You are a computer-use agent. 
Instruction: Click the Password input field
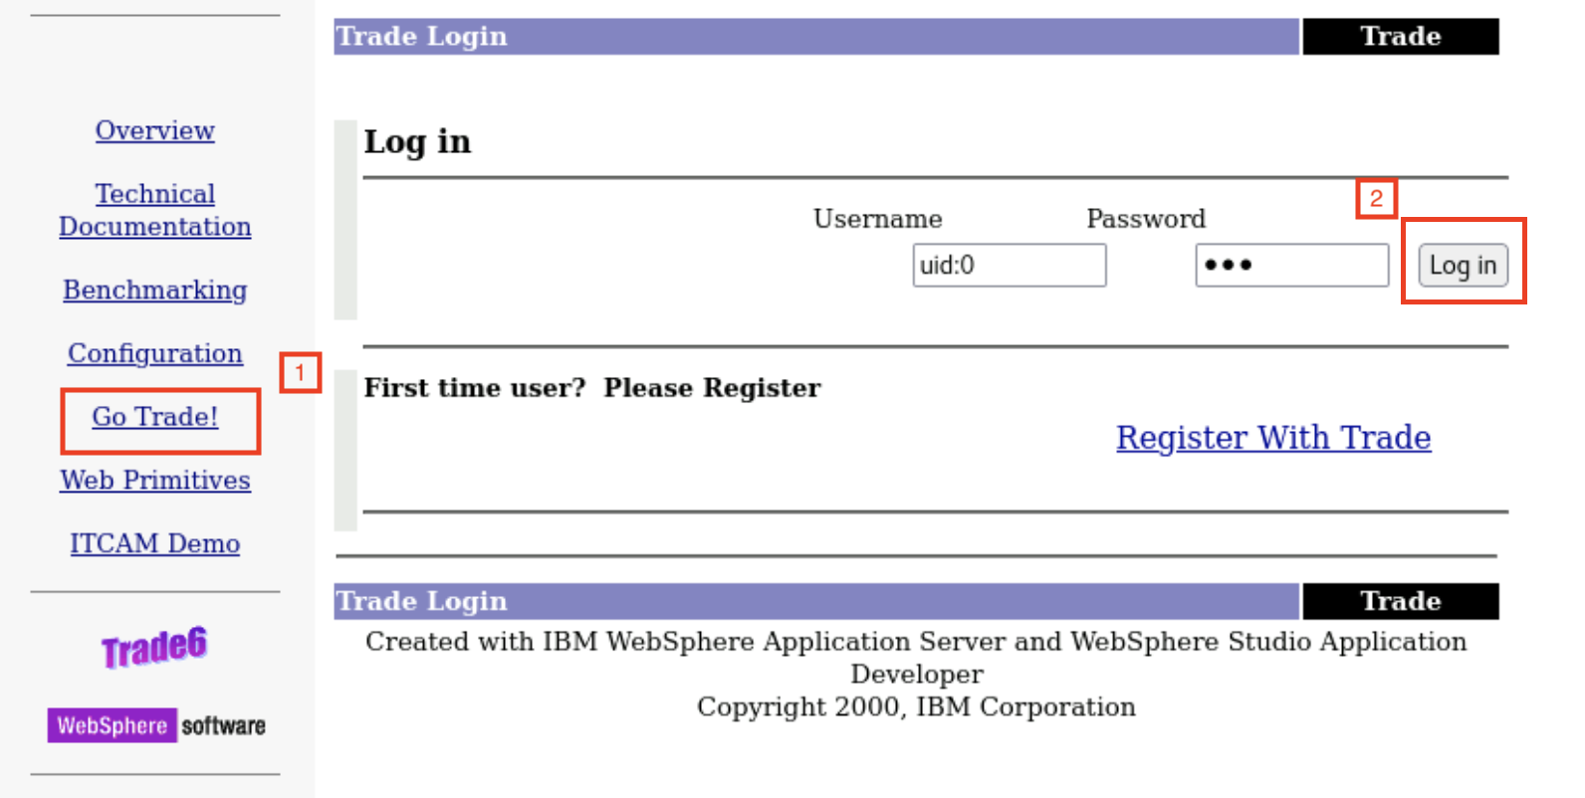(x=1291, y=266)
